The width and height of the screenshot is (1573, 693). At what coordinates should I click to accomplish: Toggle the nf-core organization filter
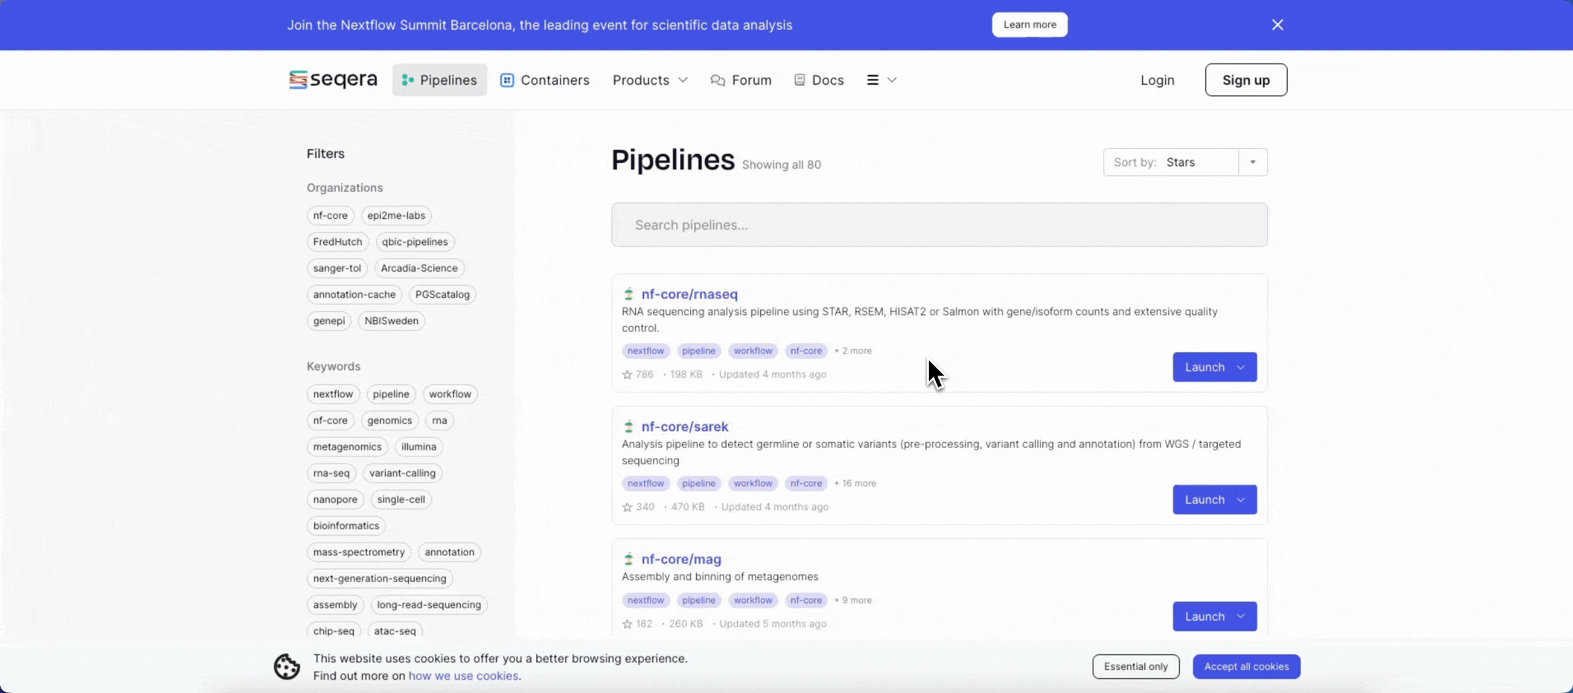[330, 216]
